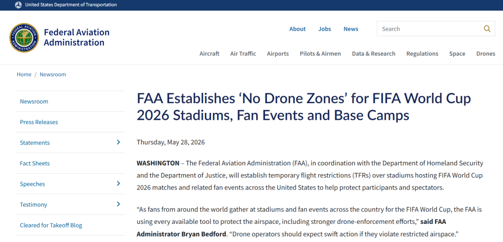Open the Pilots & Airmen menu

[x=320, y=54]
